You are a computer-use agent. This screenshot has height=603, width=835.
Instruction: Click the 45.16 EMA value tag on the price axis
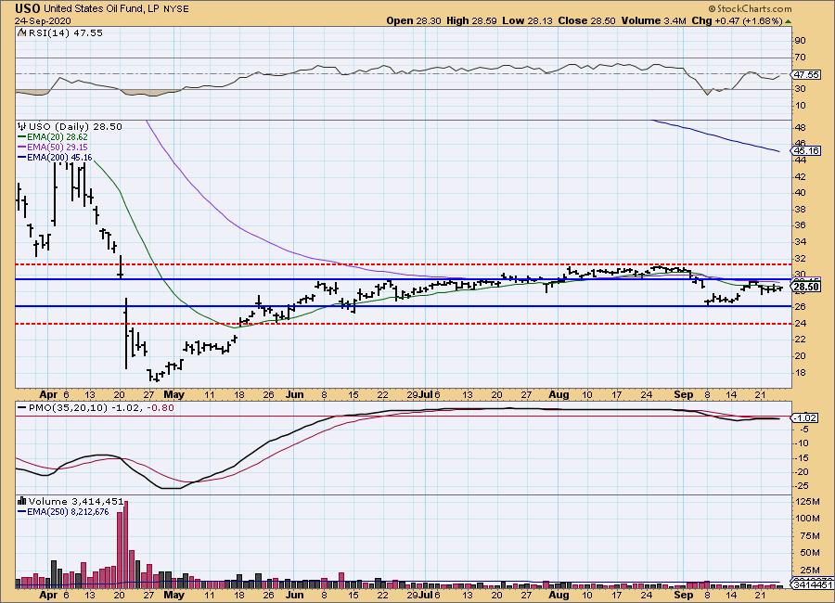click(806, 150)
